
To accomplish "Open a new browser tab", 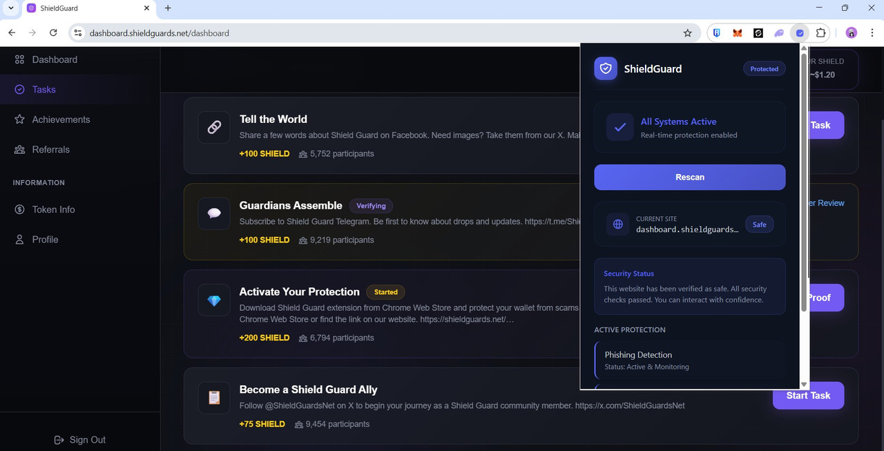I will [x=168, y=8].
